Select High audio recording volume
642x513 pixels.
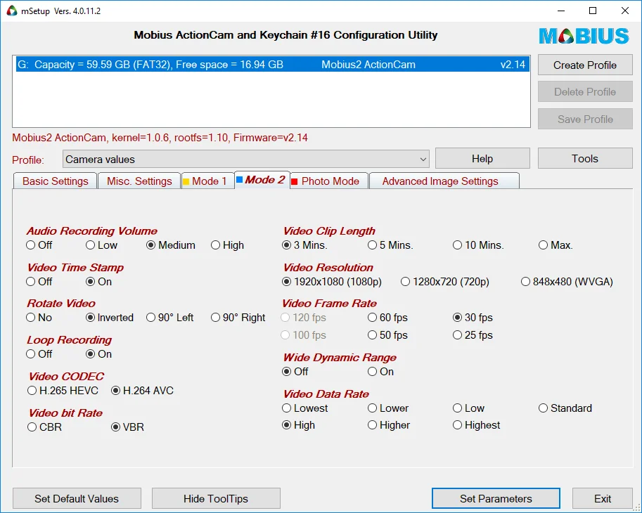[x=228, y=245]
